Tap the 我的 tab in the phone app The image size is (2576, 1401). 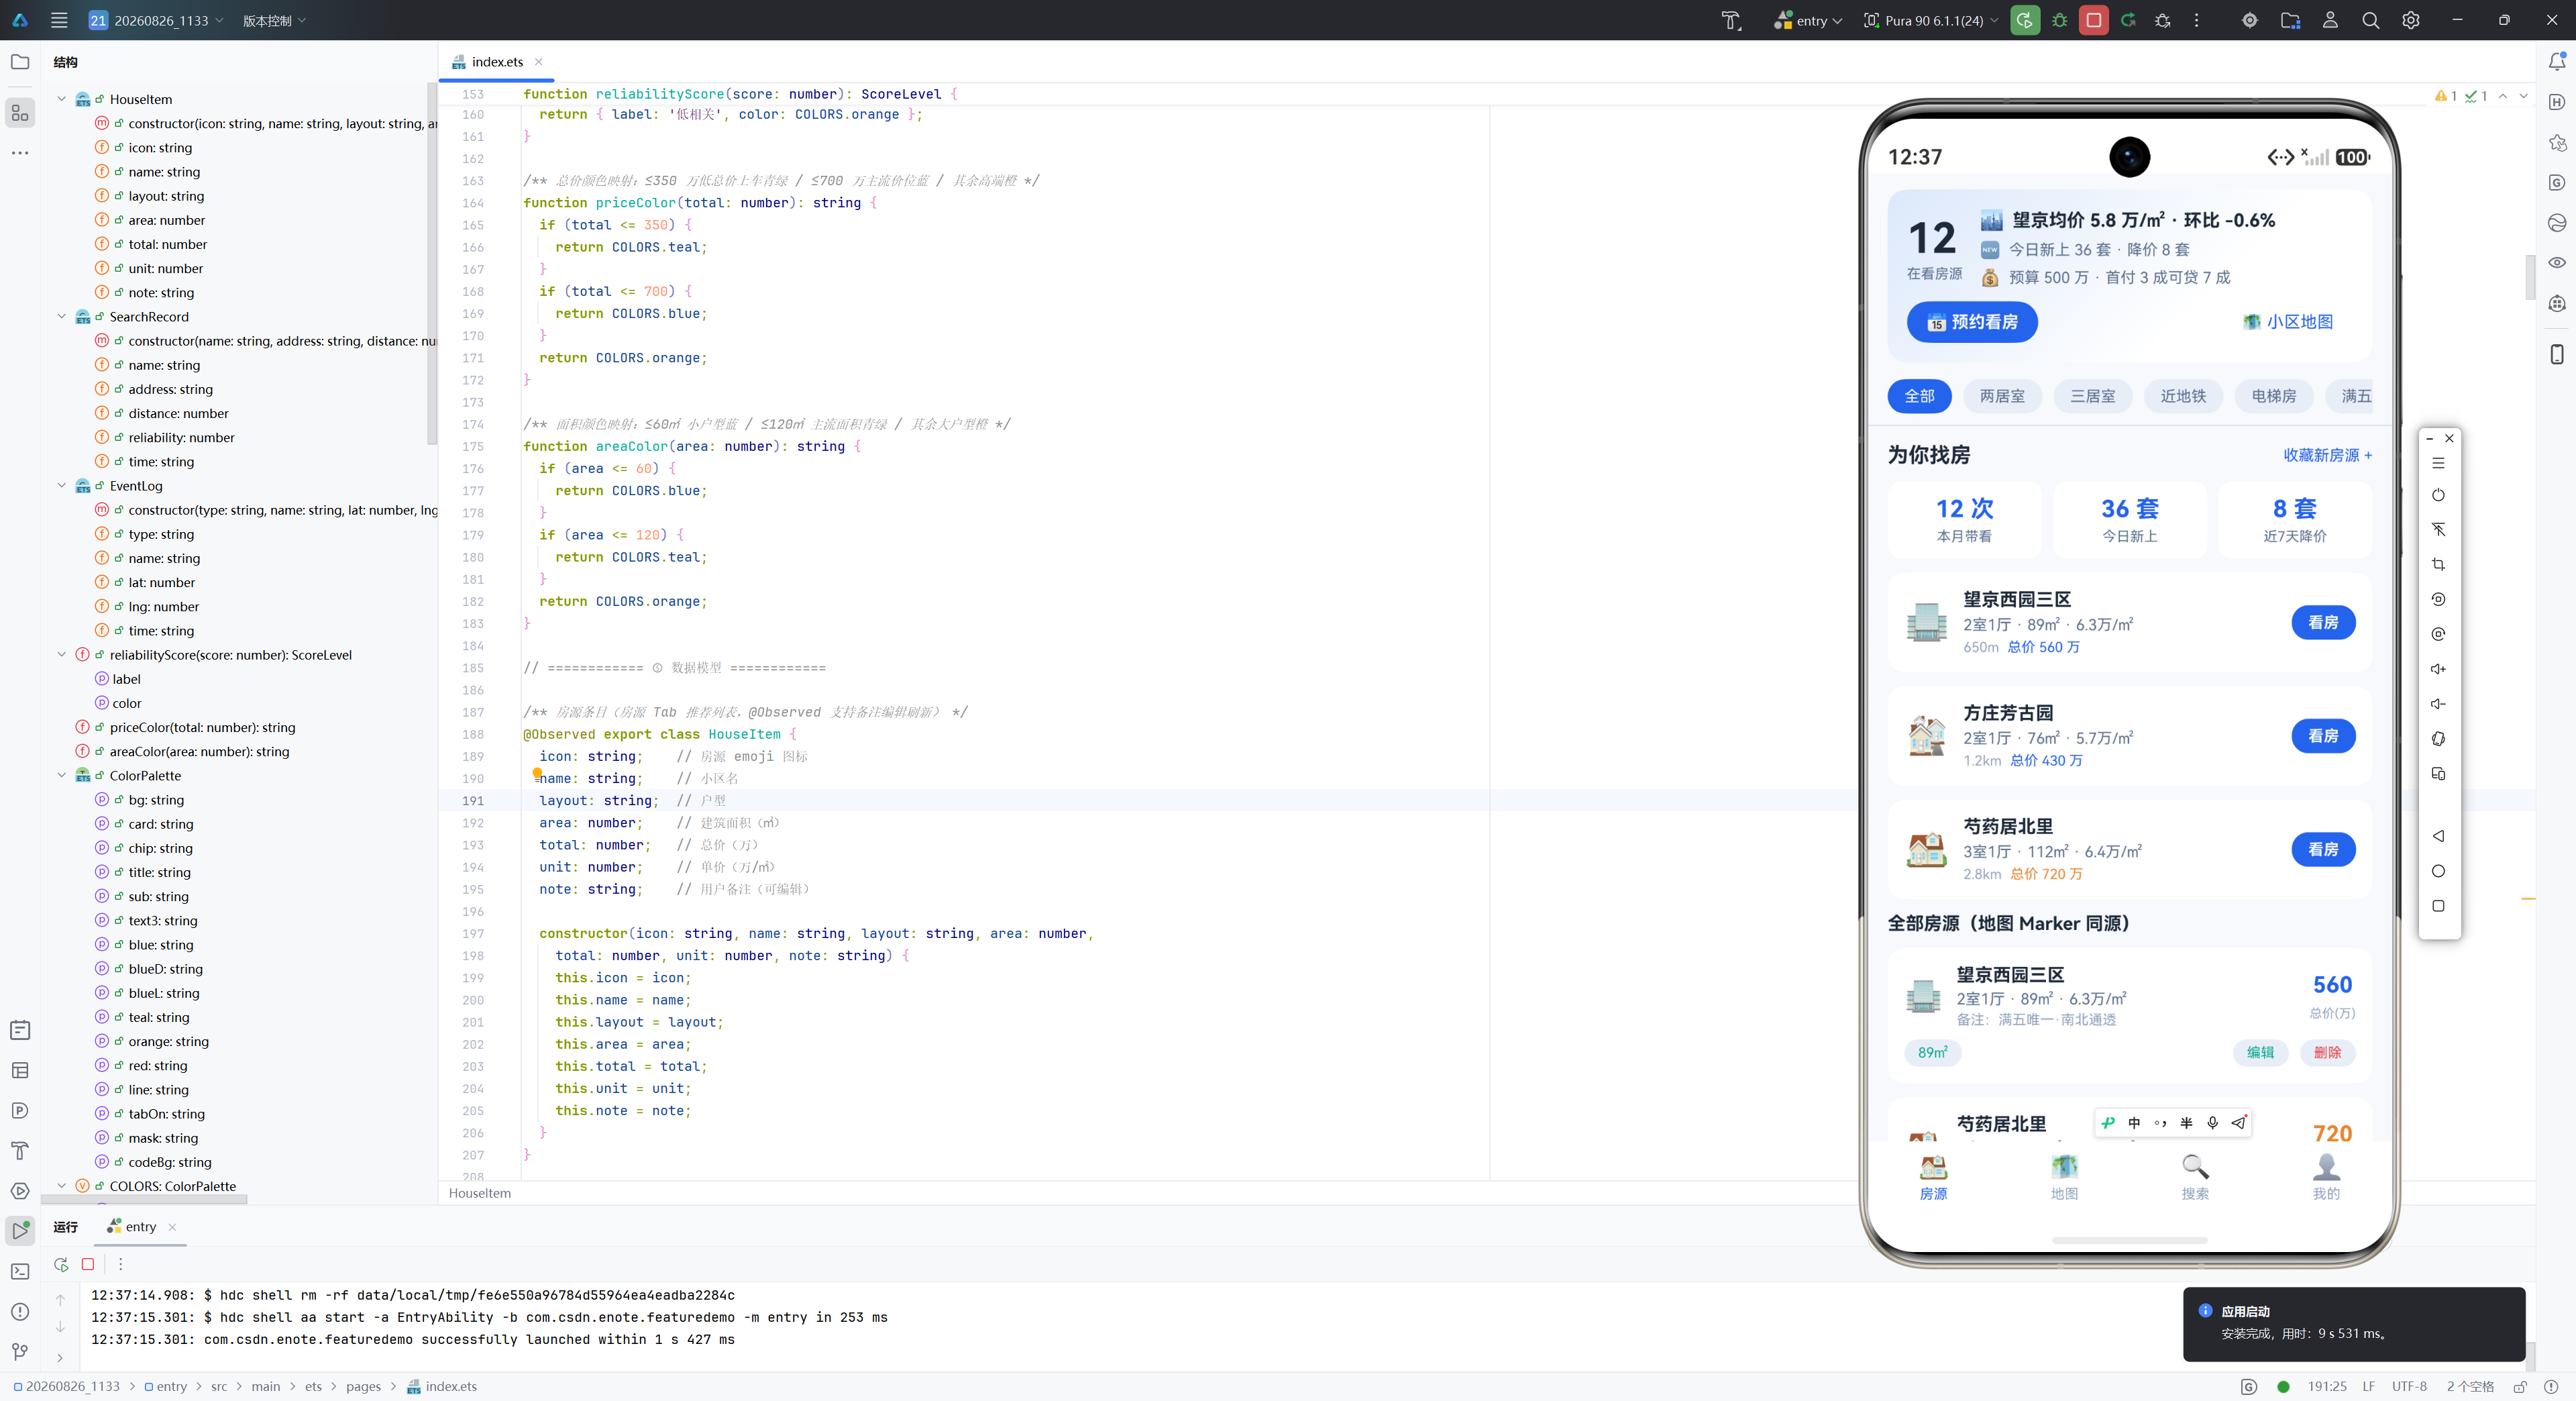click(x=2326, y=1177)
